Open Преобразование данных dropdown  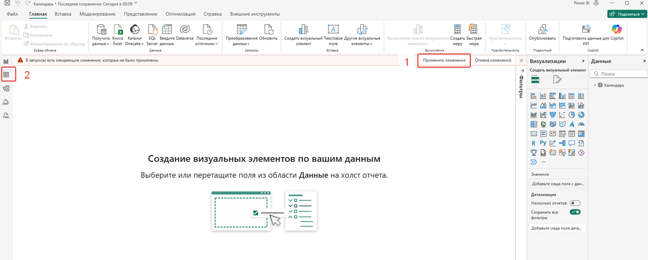point(241,34)
